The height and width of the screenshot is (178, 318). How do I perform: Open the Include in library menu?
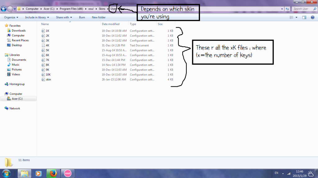(37, 17)
